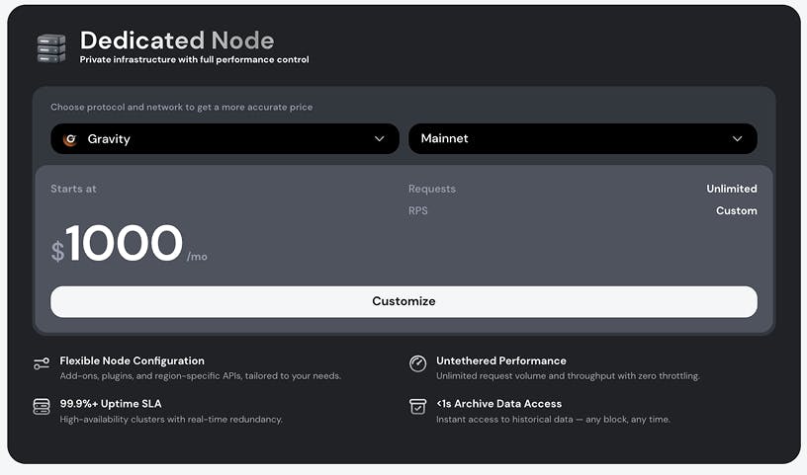This screenshot has width=807, height=475.
Task: Click the 'Instant access to historical data' description
Action: [553, 420]
